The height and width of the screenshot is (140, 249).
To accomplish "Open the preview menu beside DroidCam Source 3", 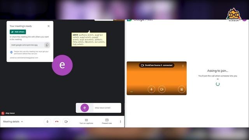I will pyautogui.click(x=183, y=66).
